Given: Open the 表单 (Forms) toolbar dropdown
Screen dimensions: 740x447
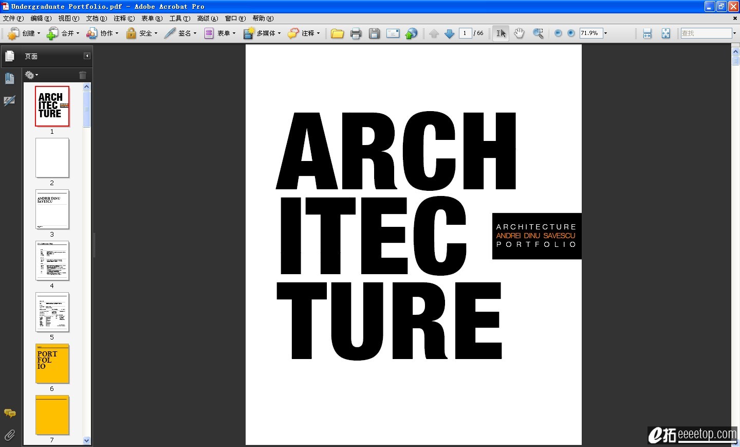Looking at the screenshot, I should pos(219,33).
